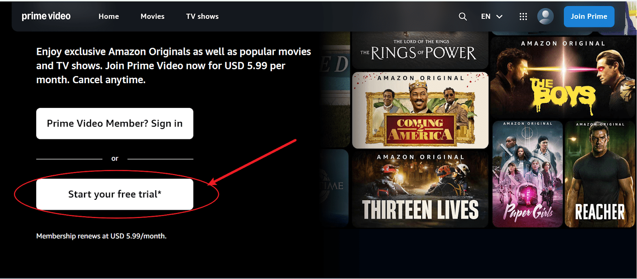The image size is (637, 279).
Task: Click the Join Prime button
Action: 589,16
